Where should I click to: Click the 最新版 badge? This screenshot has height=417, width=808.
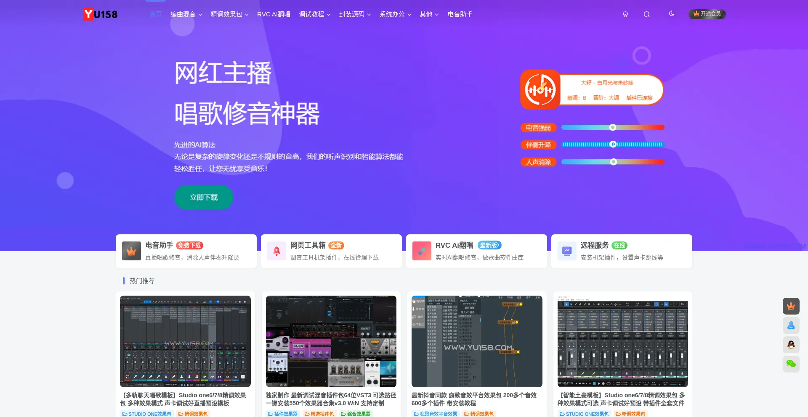[489, 246]
